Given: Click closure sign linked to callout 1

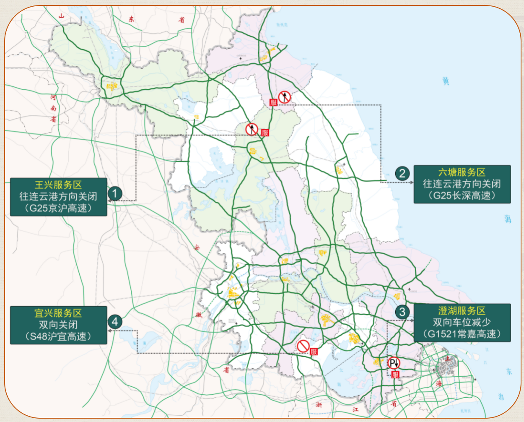Looking at the screenshot, I should (x=252, y=129).
